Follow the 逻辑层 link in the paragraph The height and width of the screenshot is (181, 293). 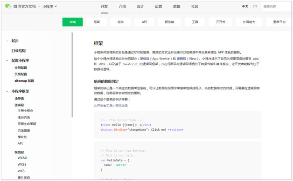[145, 59]
